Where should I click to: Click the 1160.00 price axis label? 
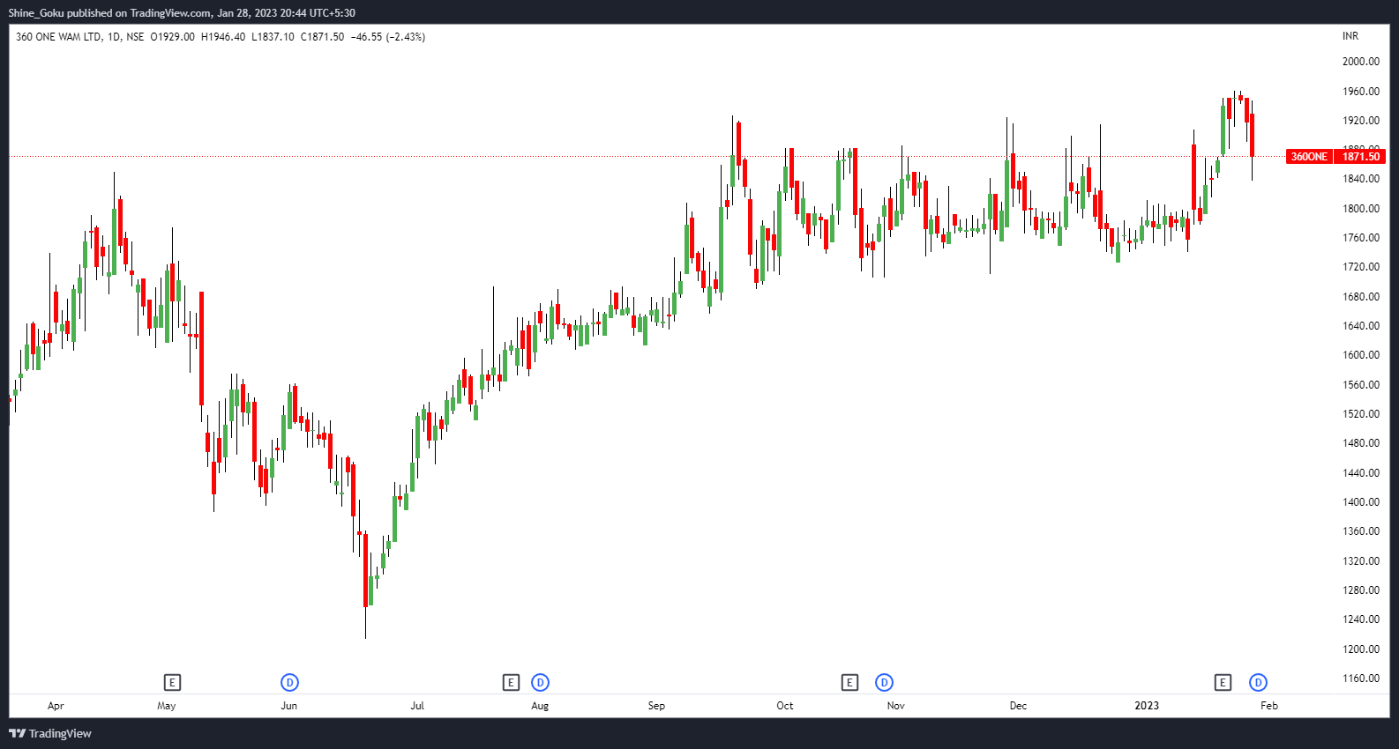coord(1361,679)
